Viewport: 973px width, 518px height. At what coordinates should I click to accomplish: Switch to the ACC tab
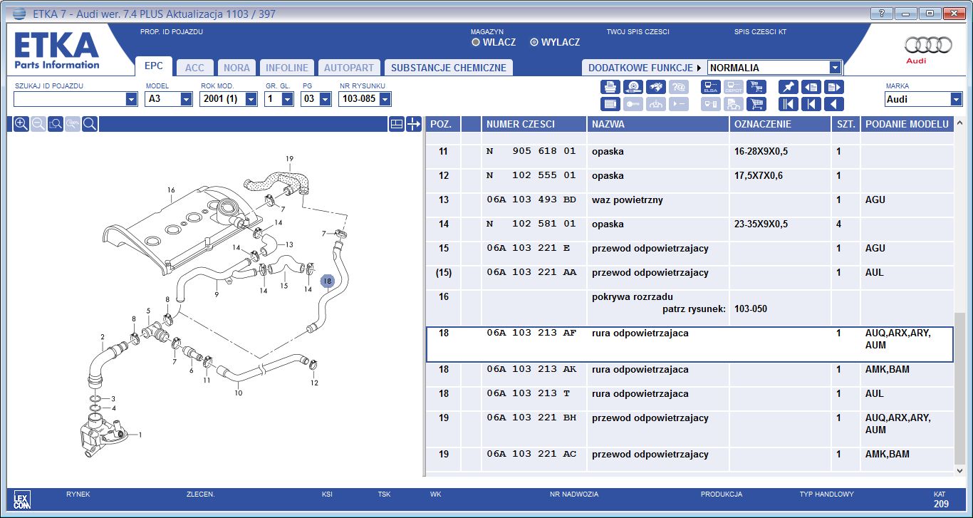point(194,68)
